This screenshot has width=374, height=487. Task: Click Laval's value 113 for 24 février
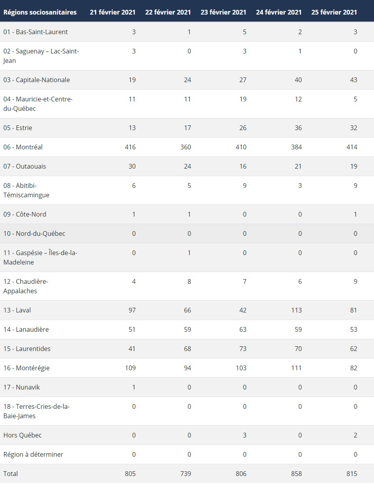coord(297,310)
